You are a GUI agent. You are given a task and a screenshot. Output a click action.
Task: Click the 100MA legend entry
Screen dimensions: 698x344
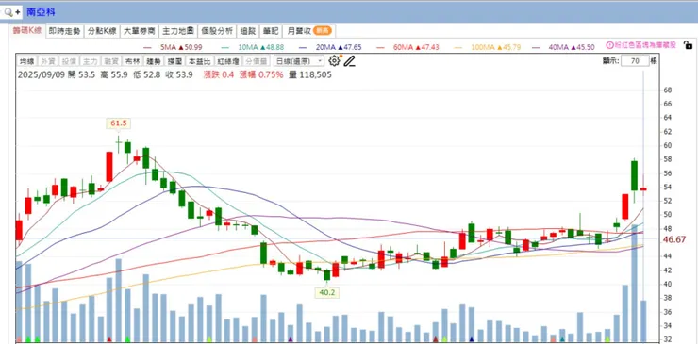click(487, 47)
